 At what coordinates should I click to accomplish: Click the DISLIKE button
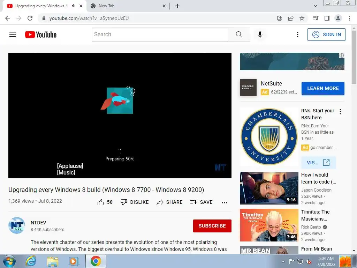point(135,202)
